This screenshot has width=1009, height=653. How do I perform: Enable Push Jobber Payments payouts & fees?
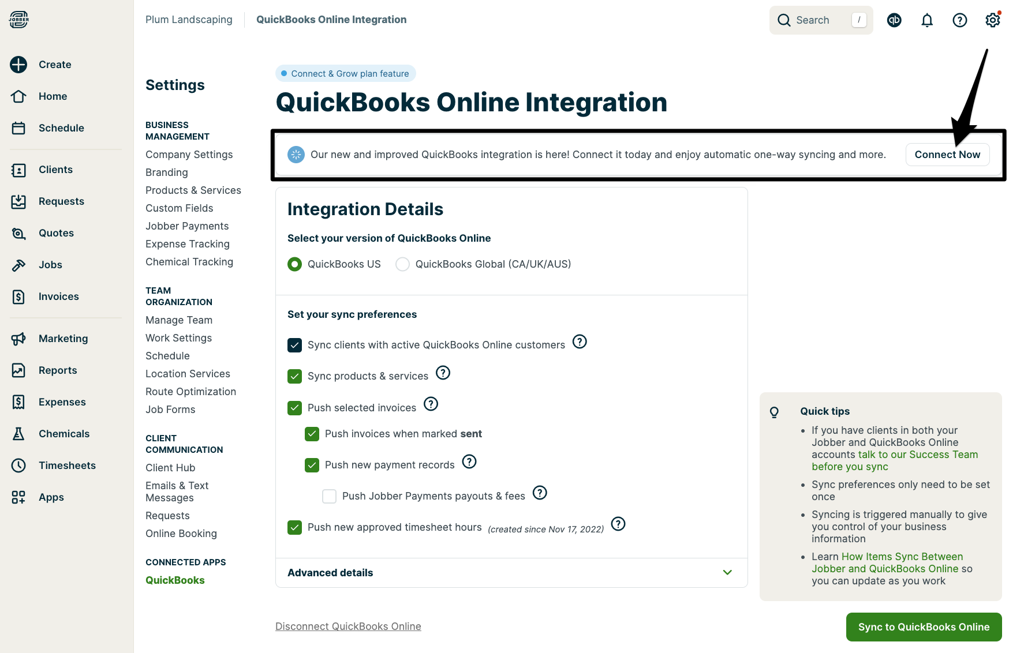point(329,496)
